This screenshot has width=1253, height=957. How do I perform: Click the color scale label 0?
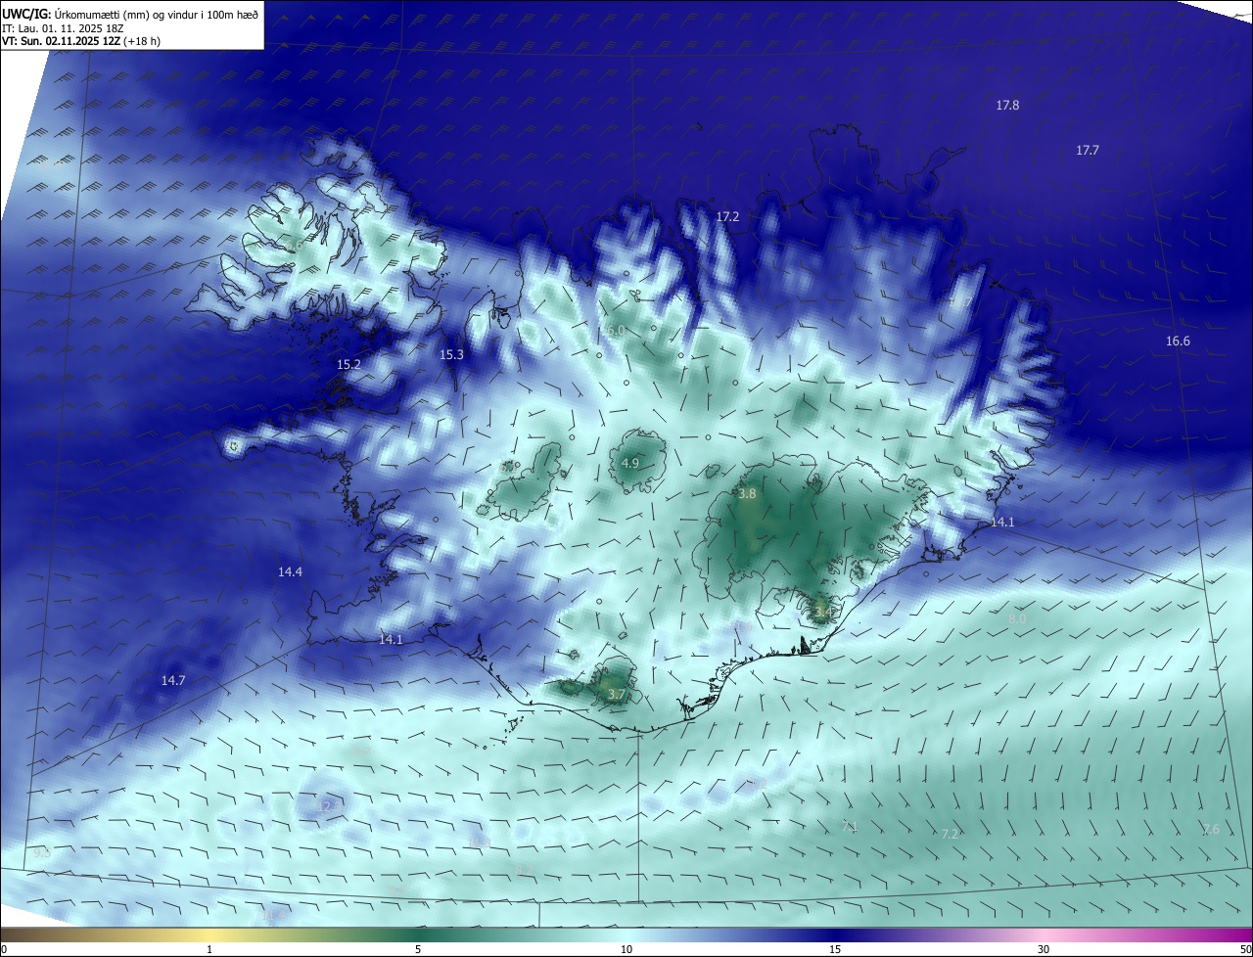pyautogui.click(x=3, y=949)
